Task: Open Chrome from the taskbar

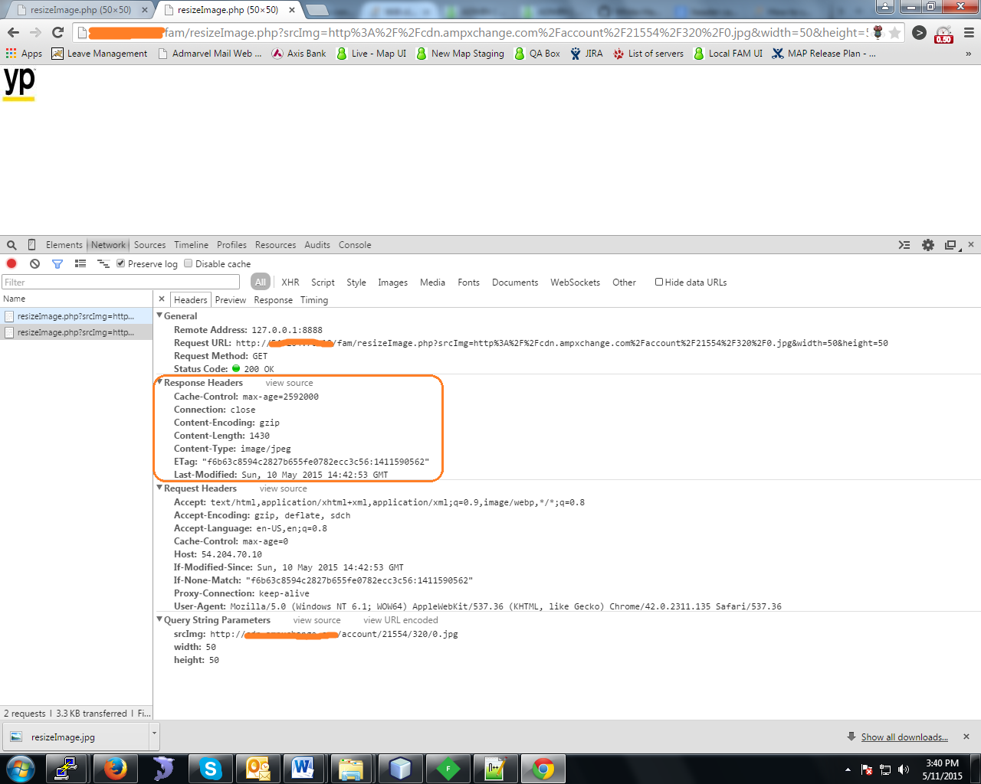Action: (543, 768)
